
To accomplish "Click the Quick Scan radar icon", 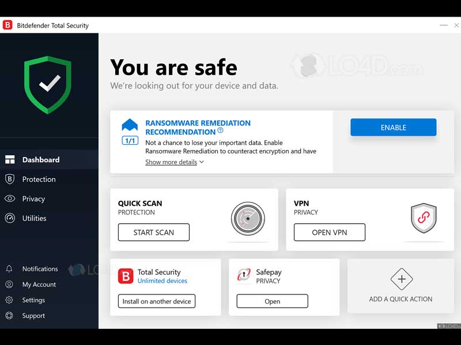I will [248, 218].
